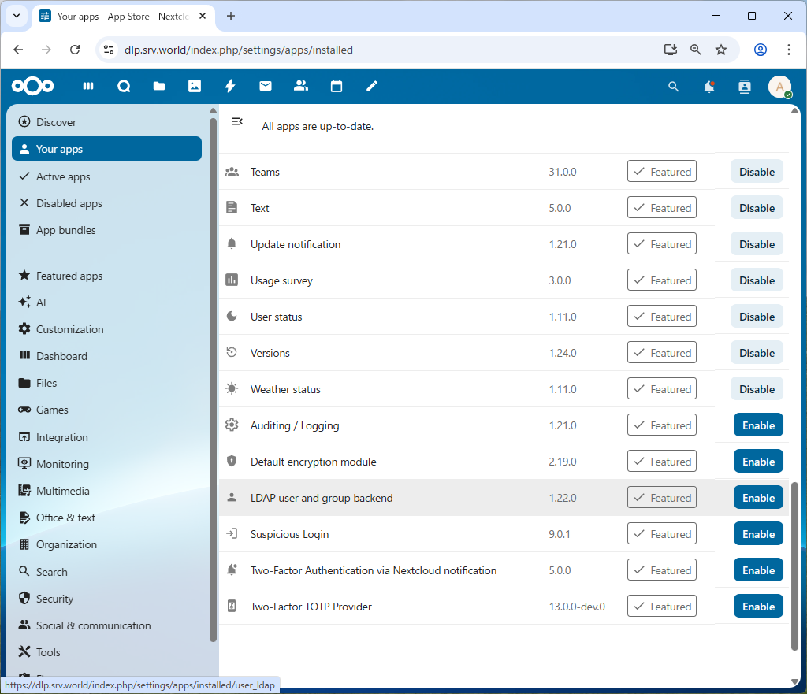Open LDAP user and group backend details
The height and width of the screenshot is (694, 807).
coord(322,498)
